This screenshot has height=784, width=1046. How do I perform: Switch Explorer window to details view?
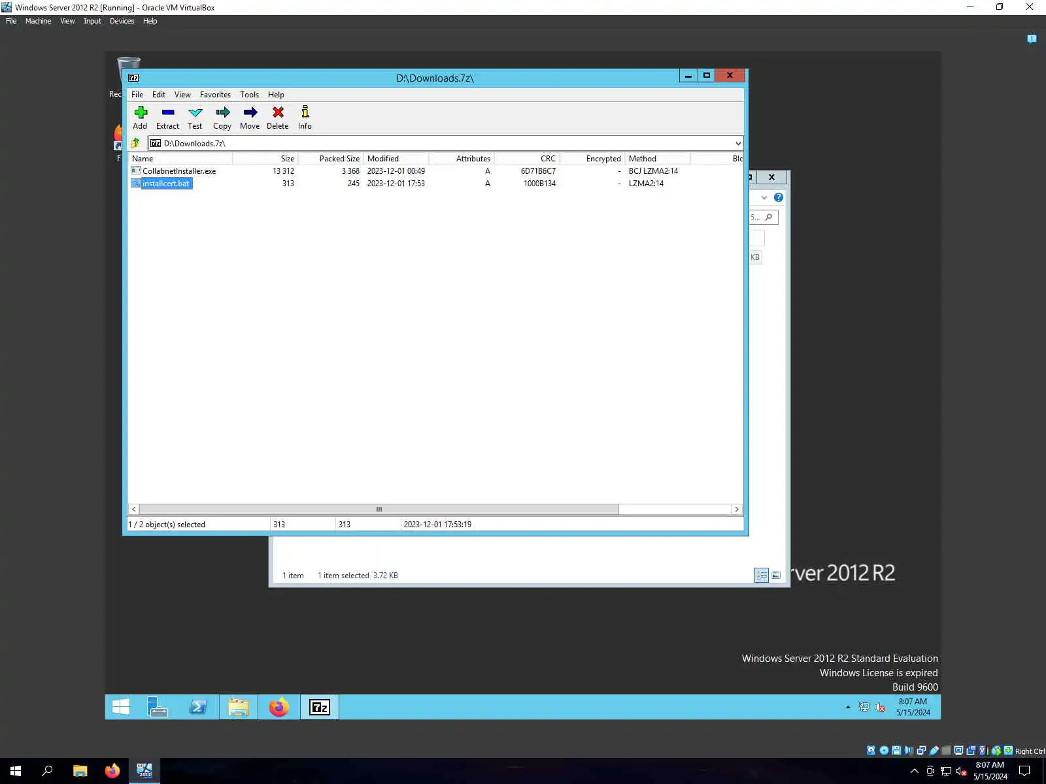coord(762,575)
